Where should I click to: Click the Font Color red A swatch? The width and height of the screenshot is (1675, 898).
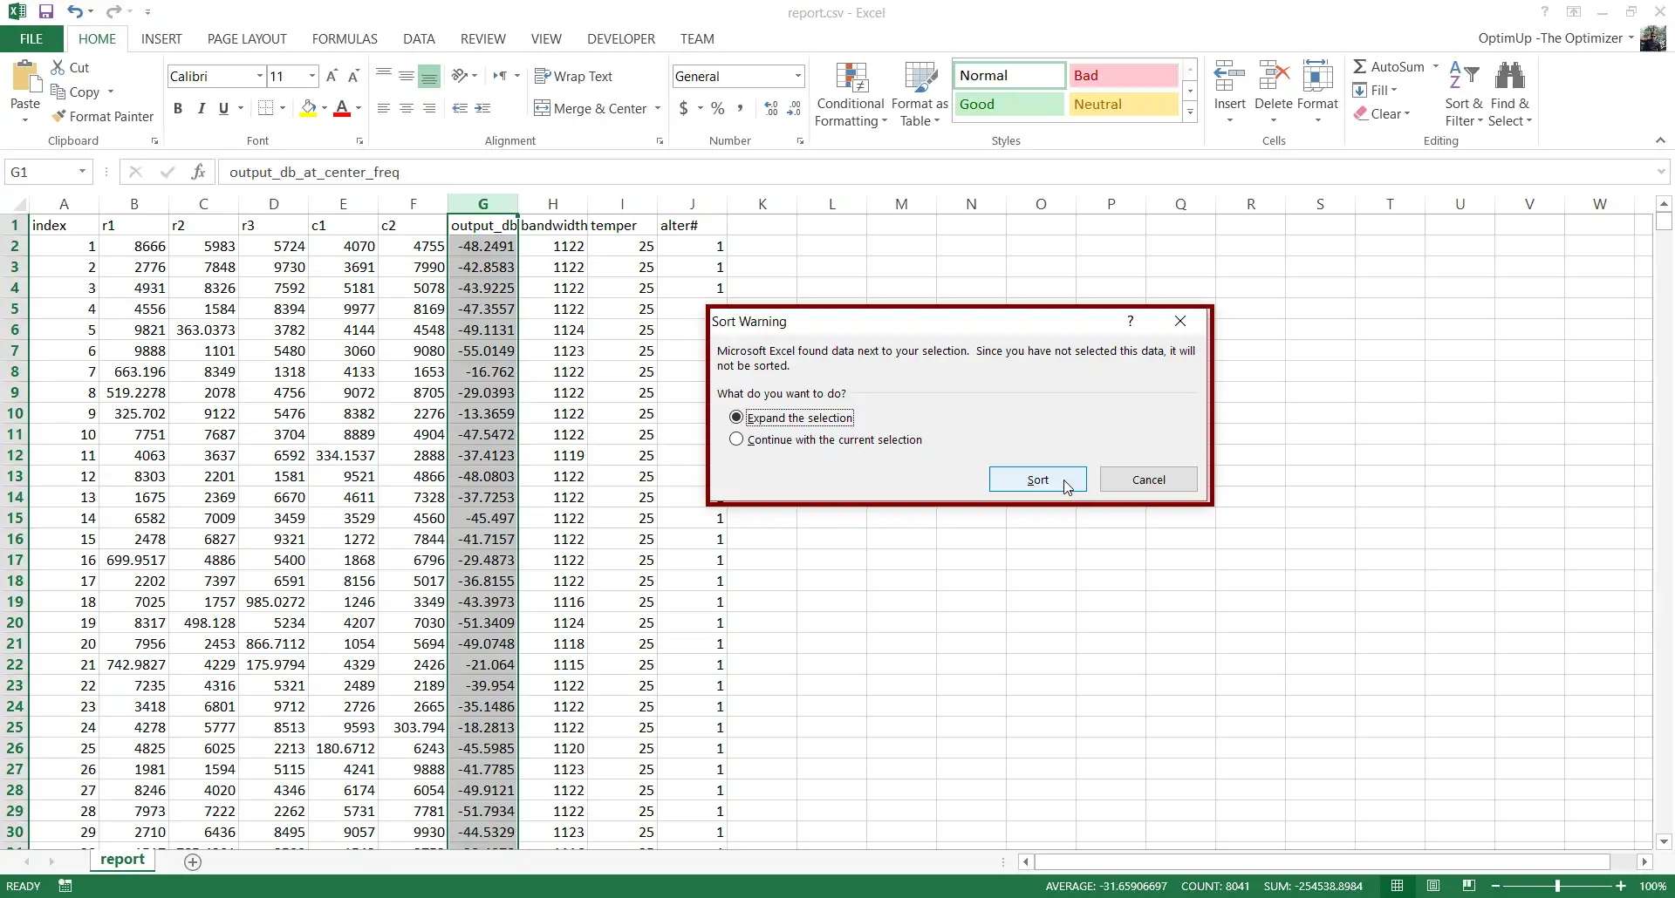342,108
